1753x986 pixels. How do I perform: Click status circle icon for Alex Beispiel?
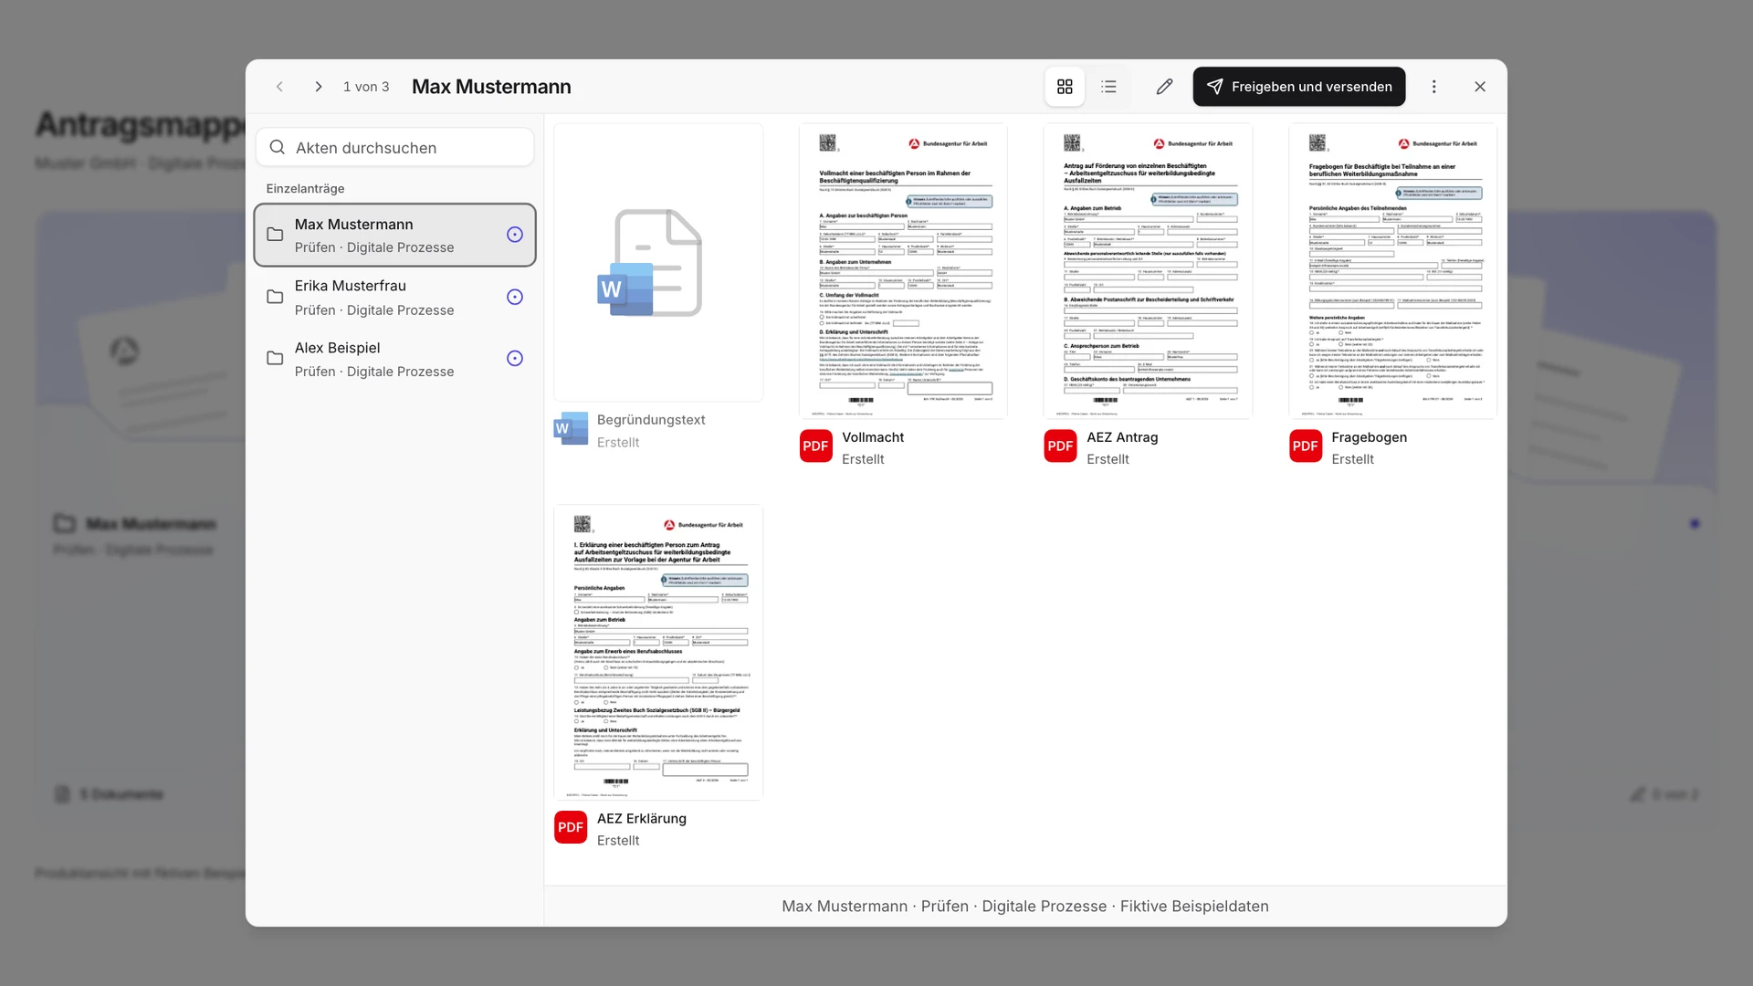click(x=515, y=358)
